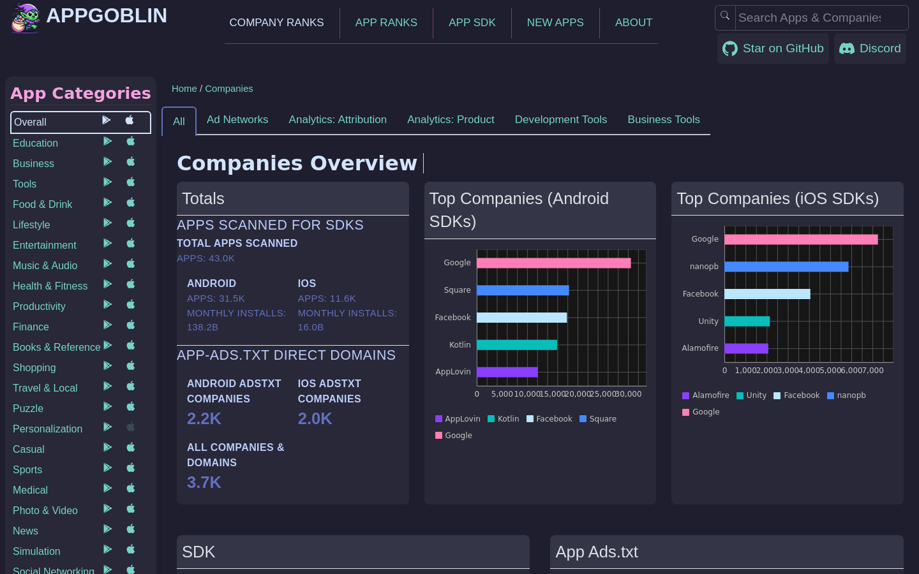Click Google Play icon for Puzzle
Image resolution: width=919 pixels, height=574 pixels.
point(108,407)
